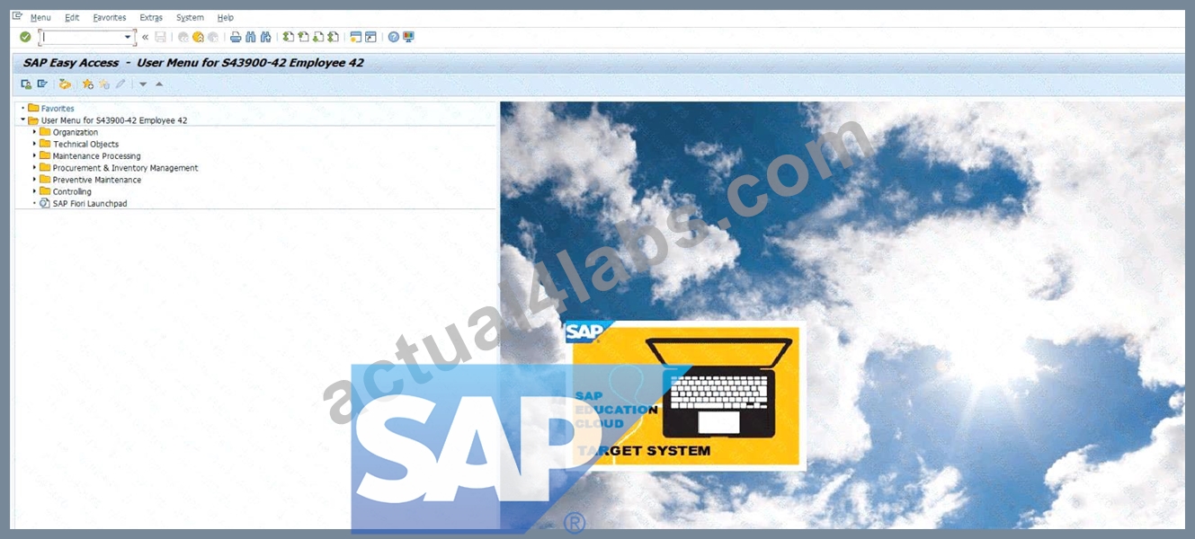The width and height of the screenshot is (1195, 539).
Task: Expand the Maintenance Processing folder arrow
Action: pos(35,155)
